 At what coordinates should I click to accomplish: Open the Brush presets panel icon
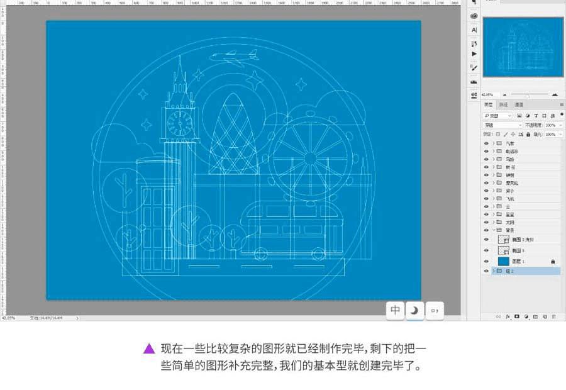point(474,67)
